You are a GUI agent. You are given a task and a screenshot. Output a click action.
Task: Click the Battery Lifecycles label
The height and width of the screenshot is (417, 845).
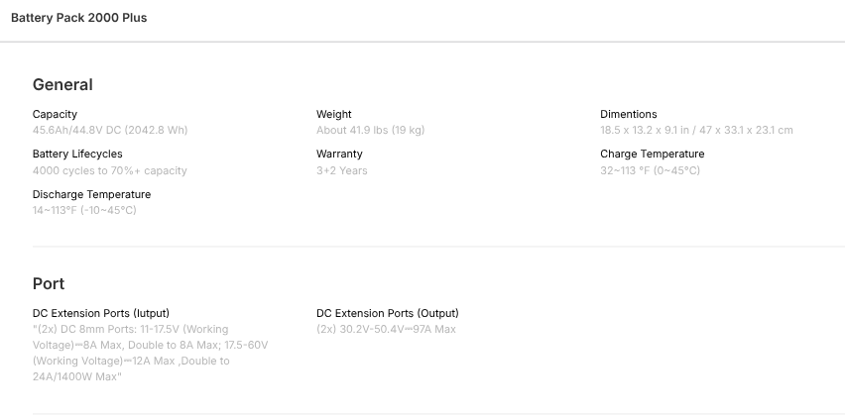(x=77, y=154)
